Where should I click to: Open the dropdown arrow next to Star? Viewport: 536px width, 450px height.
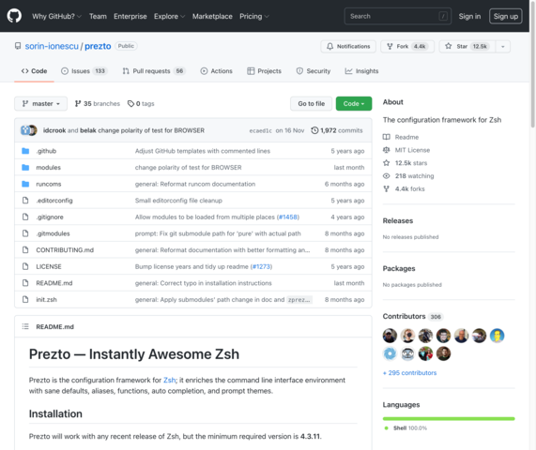point(502,47)
